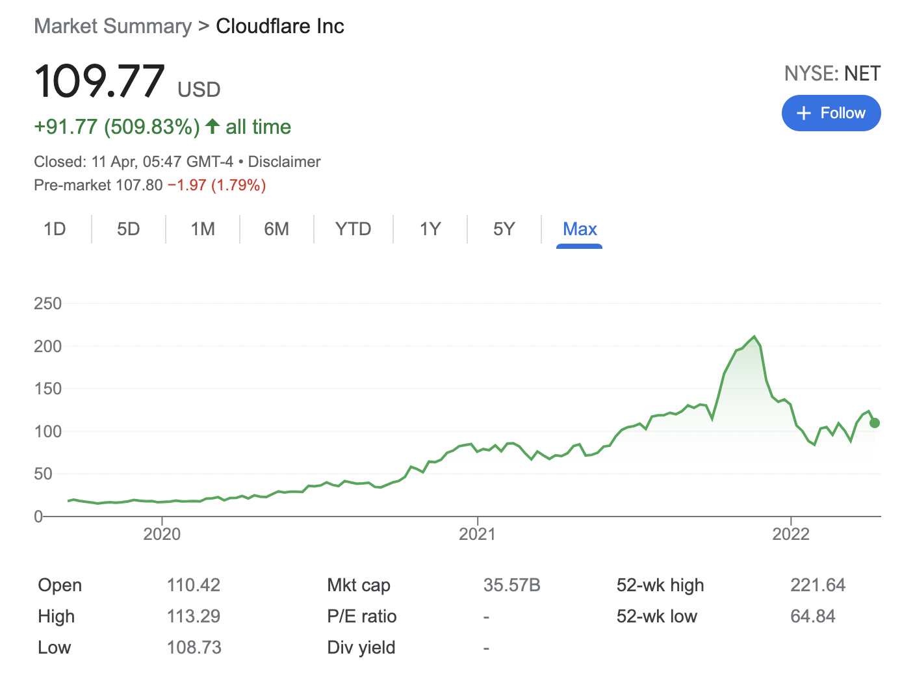This screenshot has width=902, height=677.
Task: Click the 52-wk high value 221.64
Action: coord(817,585)
